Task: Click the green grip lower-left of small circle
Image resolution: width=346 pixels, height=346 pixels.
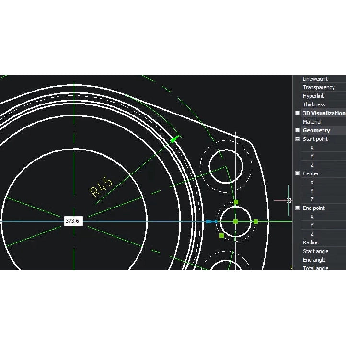Action: coord(221,235)
